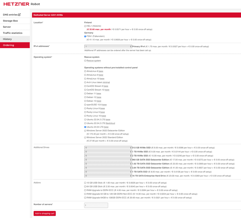The height and width of the screenshot is (218, 241).
Task: Select Rescue system option
Action: [x=85, y=61]
